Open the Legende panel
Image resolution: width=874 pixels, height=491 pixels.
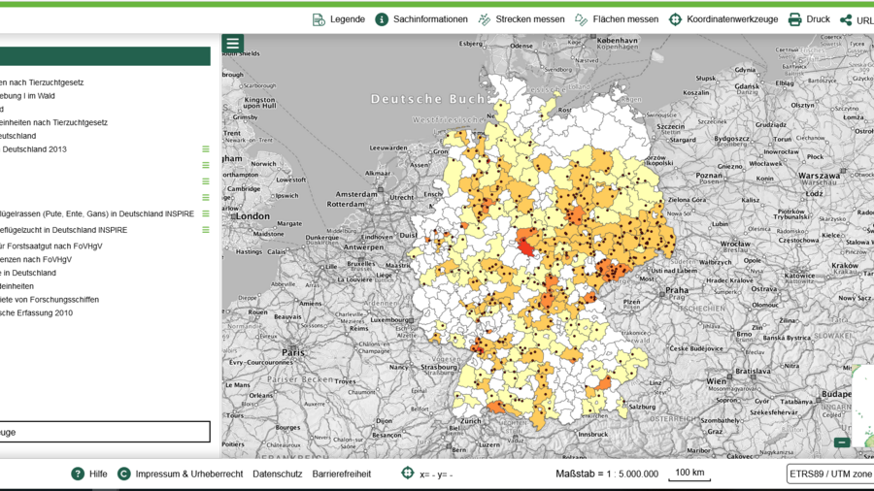[x=338, y=19]
